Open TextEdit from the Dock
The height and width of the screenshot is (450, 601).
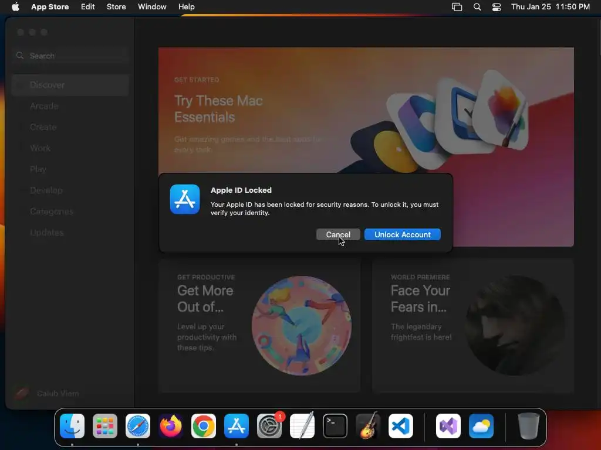(x=302, y=426)
